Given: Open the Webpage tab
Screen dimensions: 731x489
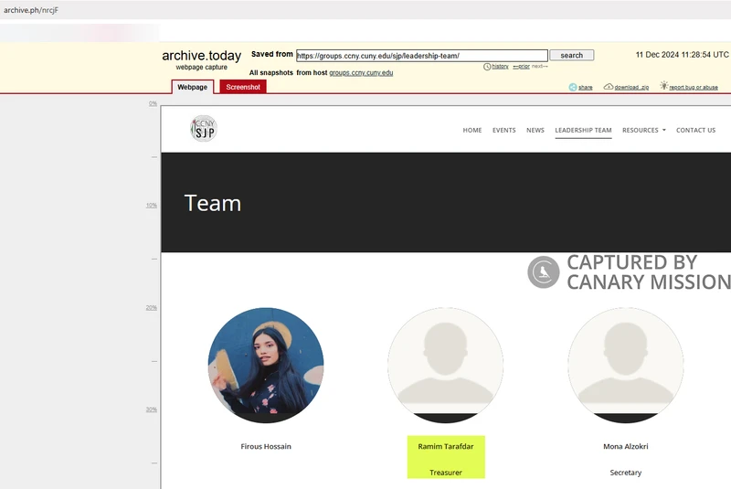Looking at the screenshot, I should tap(193, 87).
